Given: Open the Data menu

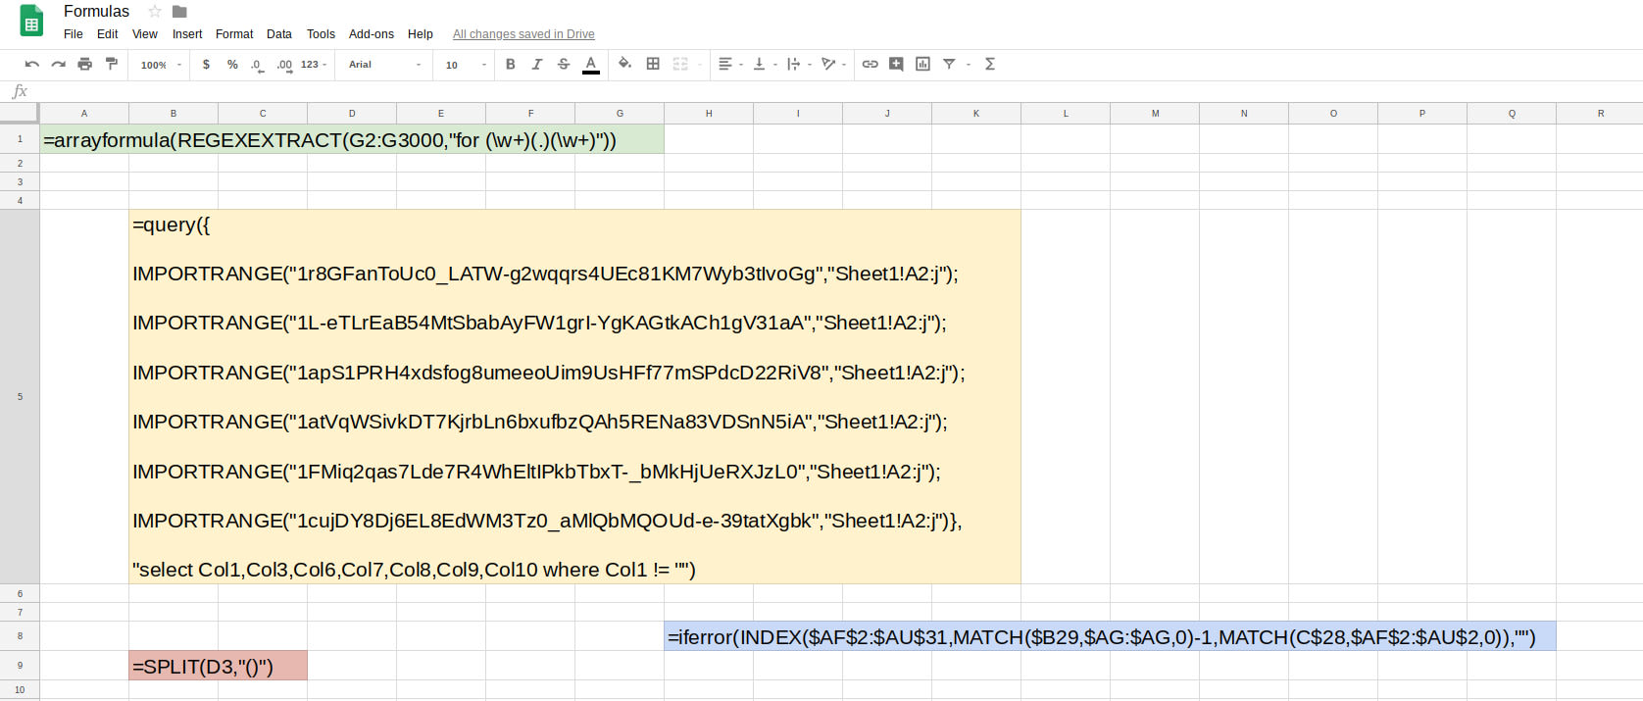Looking at the screenshot, I should [279, 33].
